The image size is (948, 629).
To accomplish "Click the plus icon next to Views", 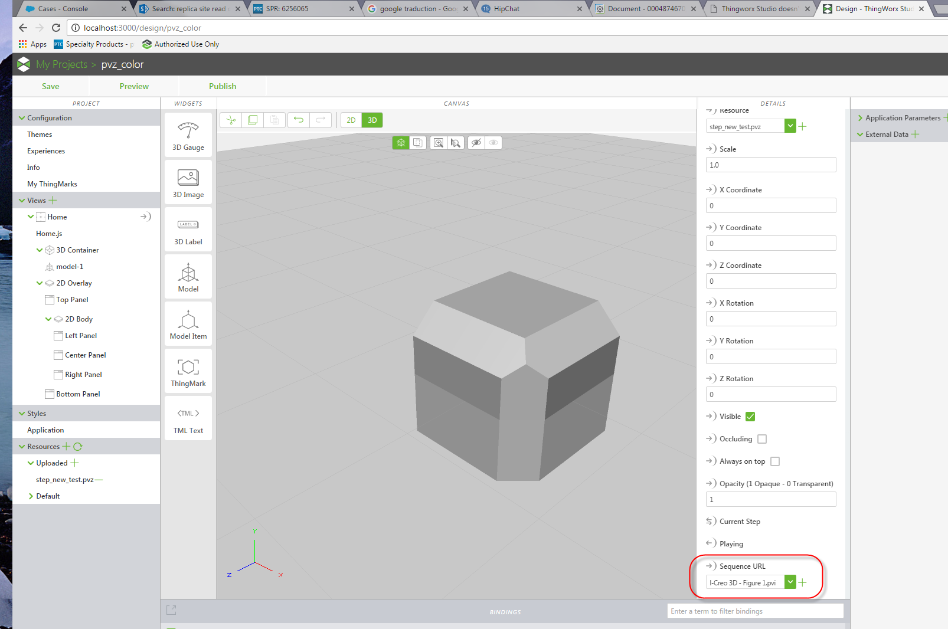I will point(53,200).
